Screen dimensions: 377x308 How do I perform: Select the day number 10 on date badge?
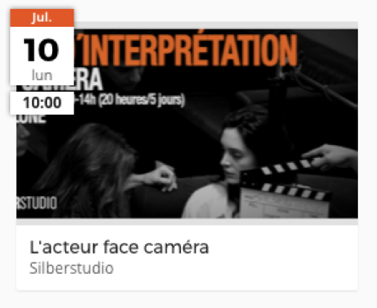42,50
